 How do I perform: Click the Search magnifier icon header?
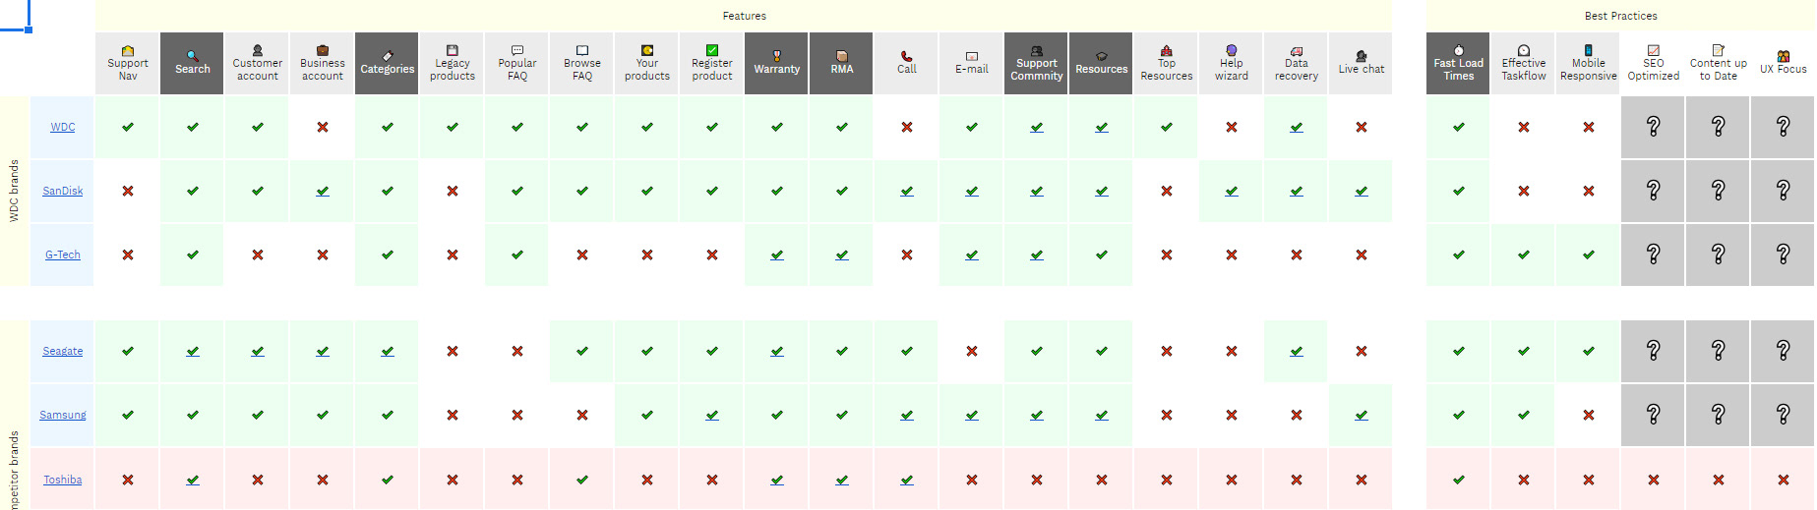(193, 56)
